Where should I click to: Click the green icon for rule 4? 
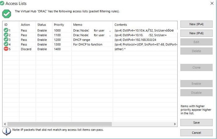(6, 44)
